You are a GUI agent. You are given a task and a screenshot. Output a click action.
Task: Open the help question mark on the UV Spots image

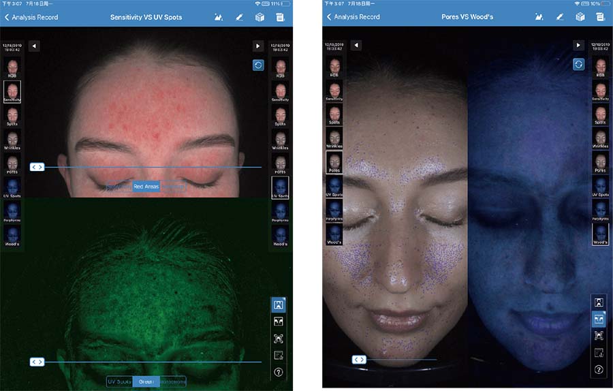tap(278, 372)
